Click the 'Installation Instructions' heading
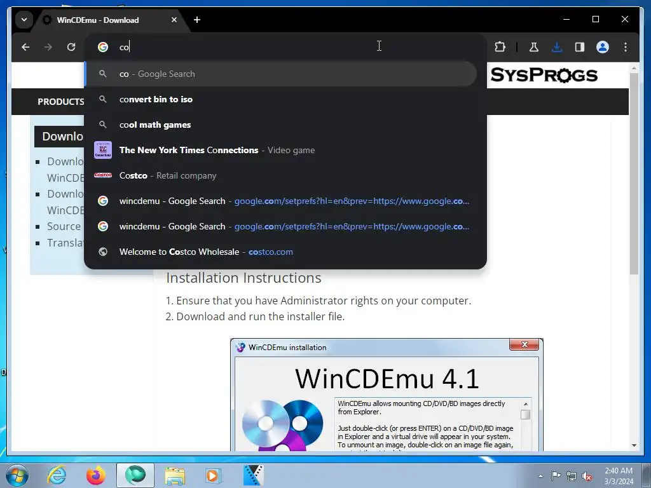This screenshot has height=488, width=651. pyautogui.click(x=243, y=278)
